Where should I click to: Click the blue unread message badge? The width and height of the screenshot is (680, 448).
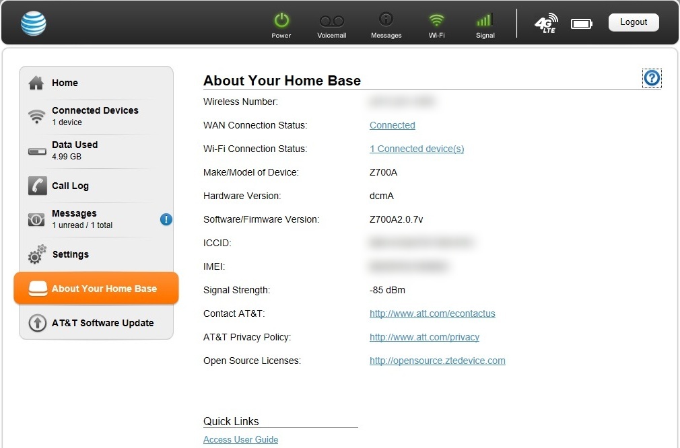coord(166,219)
